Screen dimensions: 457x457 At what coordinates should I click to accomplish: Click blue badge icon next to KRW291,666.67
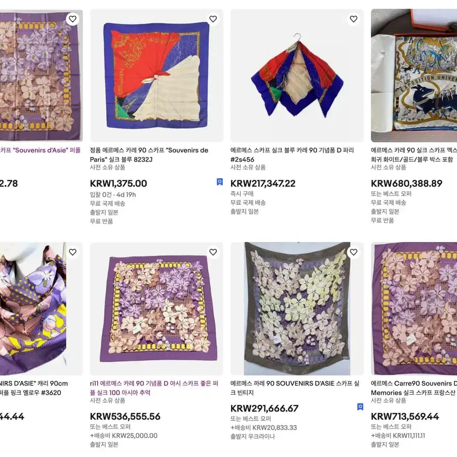pyautogui.click(x=360, y=406)
